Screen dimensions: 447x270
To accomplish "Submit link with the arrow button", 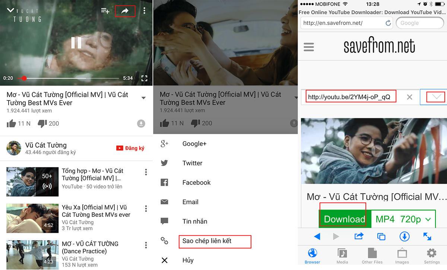I will click(x=433, y=97).
